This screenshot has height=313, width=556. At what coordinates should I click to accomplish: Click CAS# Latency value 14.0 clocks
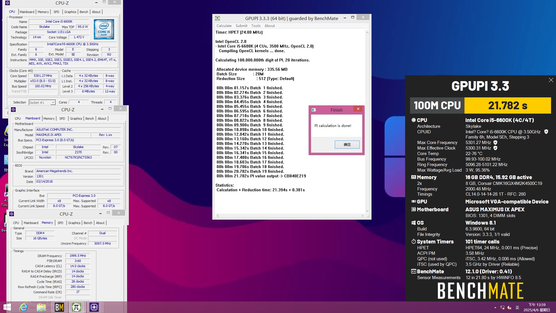78,266
